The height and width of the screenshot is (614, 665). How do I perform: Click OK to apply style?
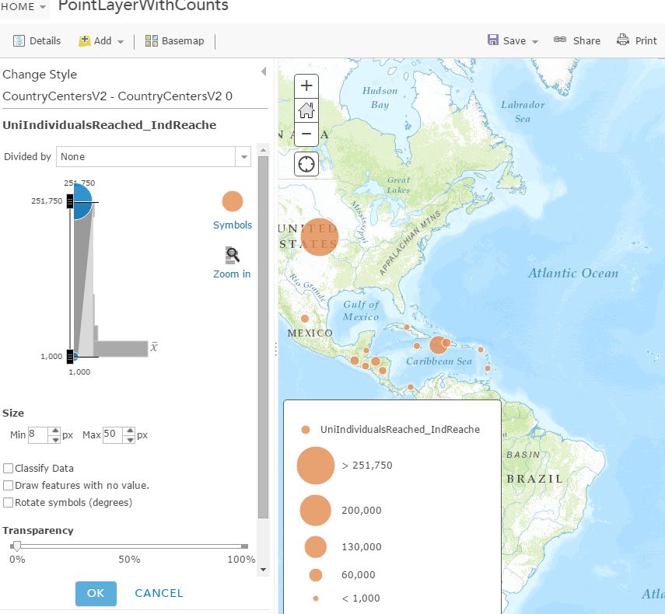(x=96, y=593)
